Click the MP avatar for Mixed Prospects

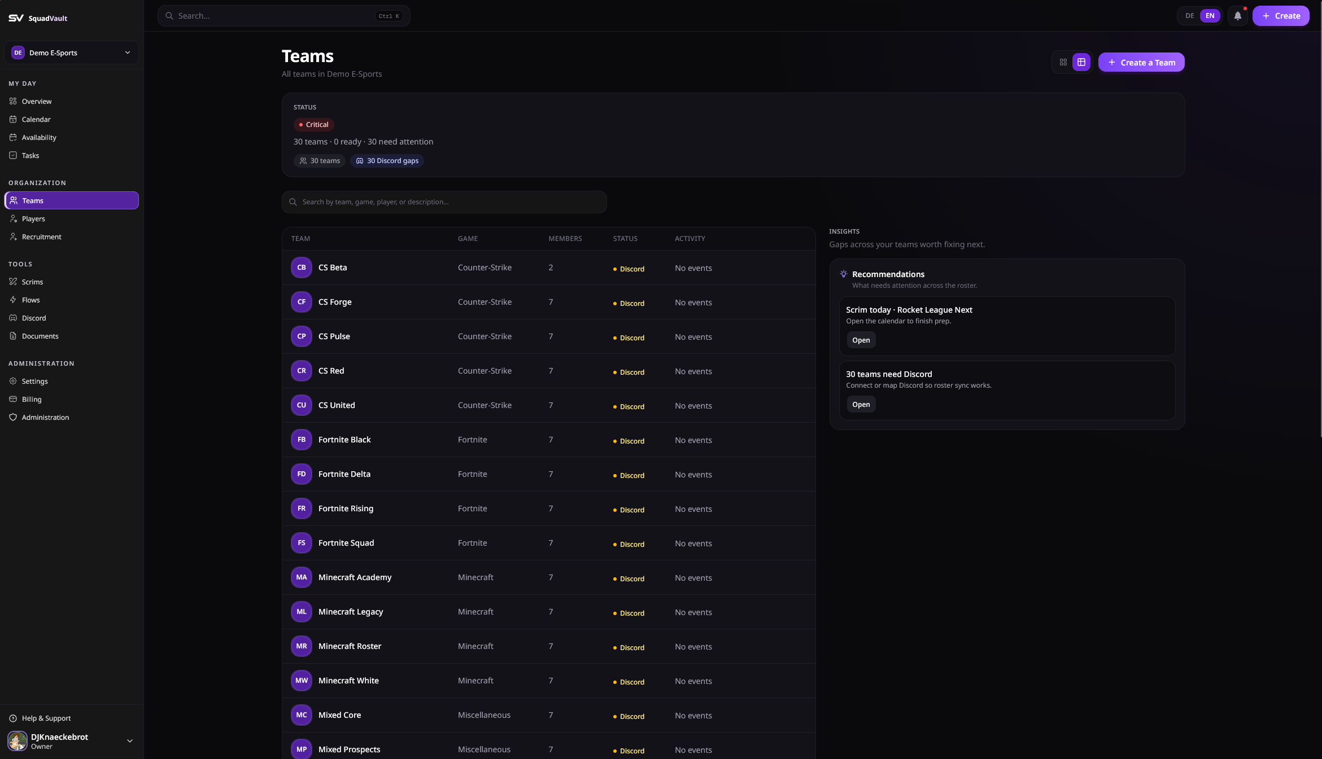pyautogui.click(x=302, y=749)
